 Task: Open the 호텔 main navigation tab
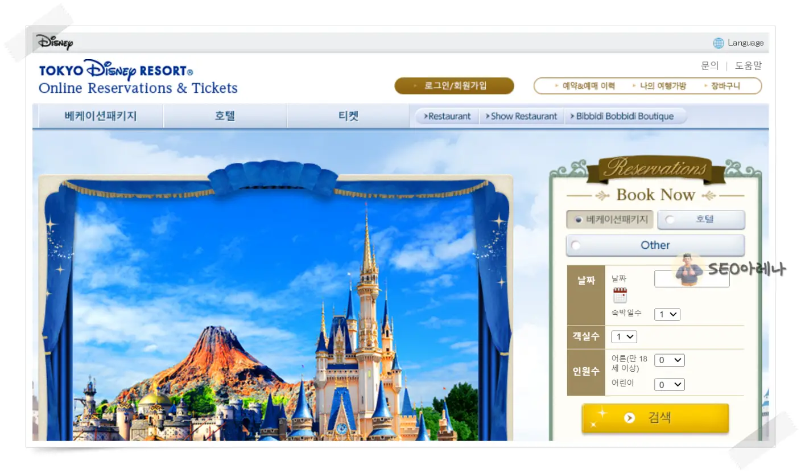click(x=225, y=116)
